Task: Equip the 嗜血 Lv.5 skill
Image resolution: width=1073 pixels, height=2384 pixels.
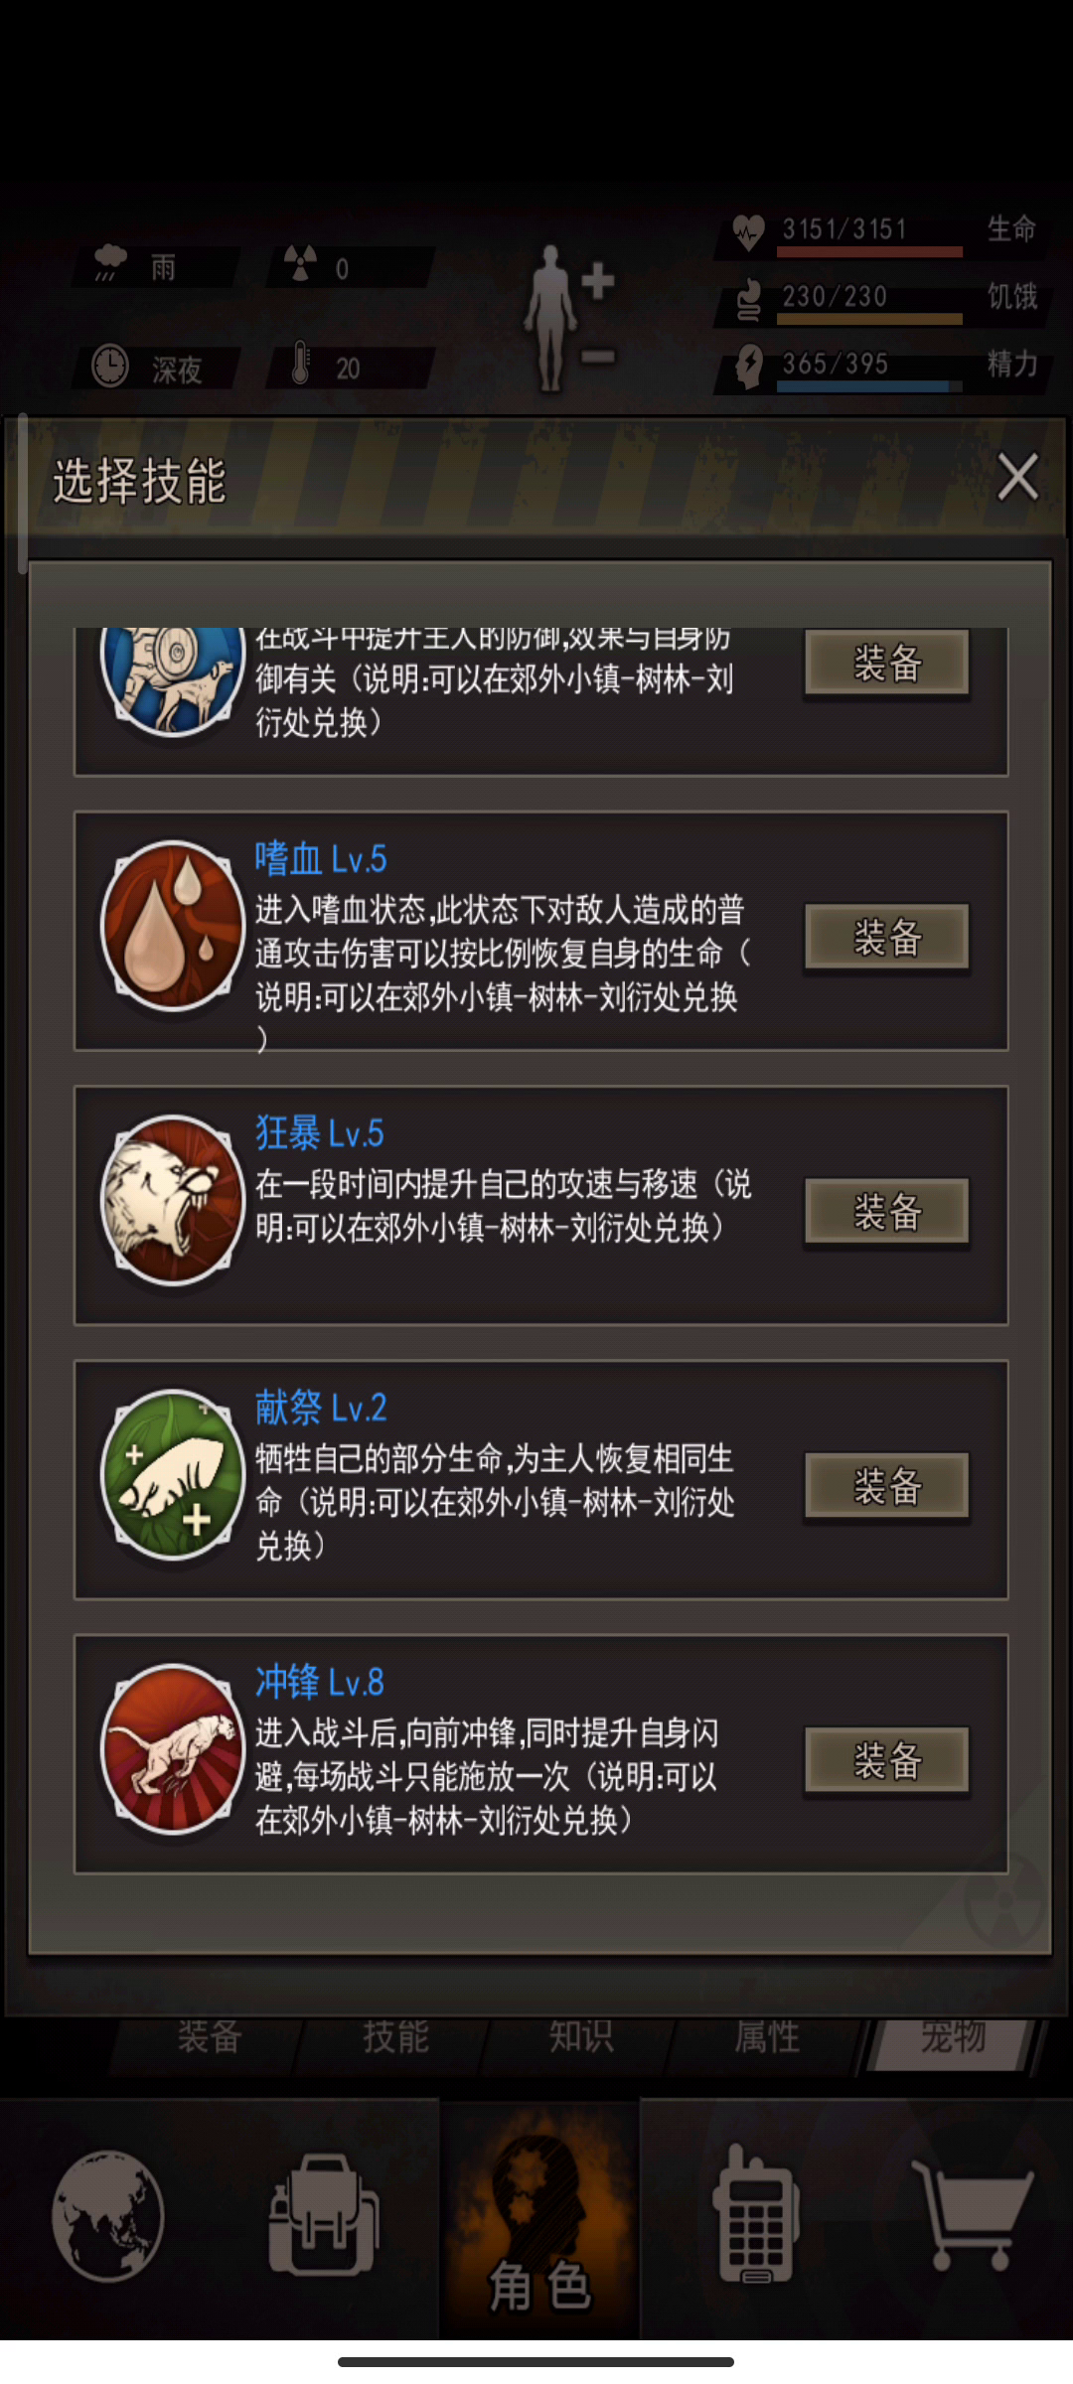Action: pos(886,937)
